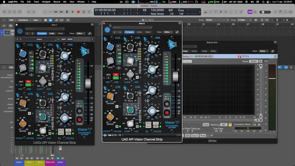Click Add Track plus button
The height and width of the screenshot is (166, 295).
click(x=4, y=26)
